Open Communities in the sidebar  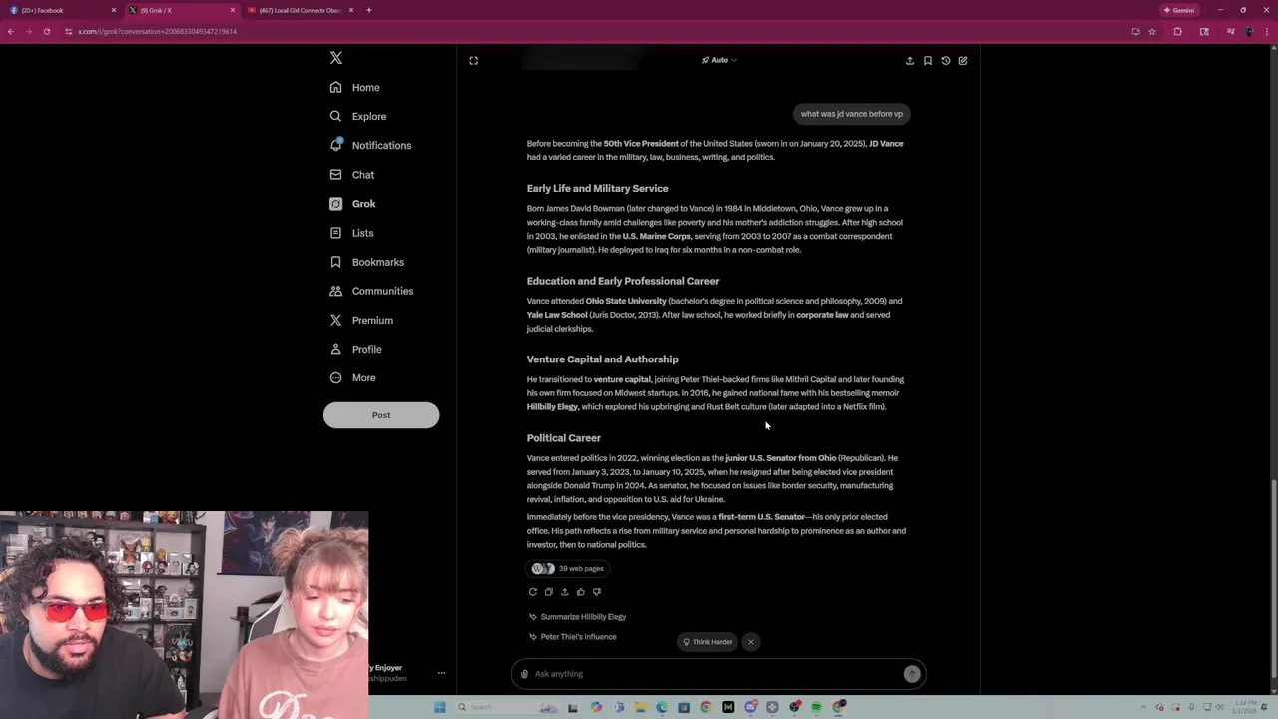(x=371, y=291)
